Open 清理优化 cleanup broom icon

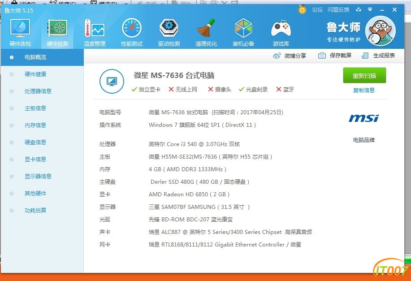206,33
